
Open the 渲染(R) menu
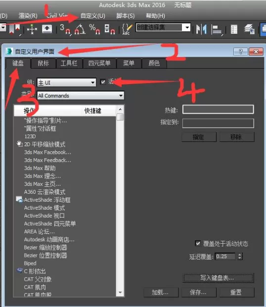point(28,16)
